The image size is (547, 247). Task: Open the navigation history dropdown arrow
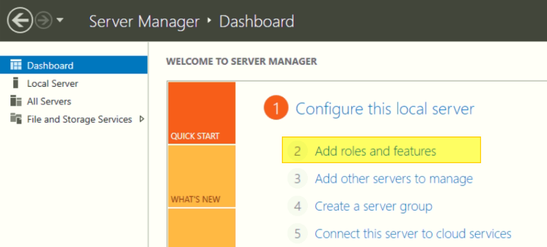tap(60, 21)
